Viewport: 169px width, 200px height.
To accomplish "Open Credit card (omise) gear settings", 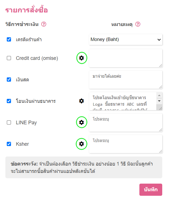I will (82, 58).
